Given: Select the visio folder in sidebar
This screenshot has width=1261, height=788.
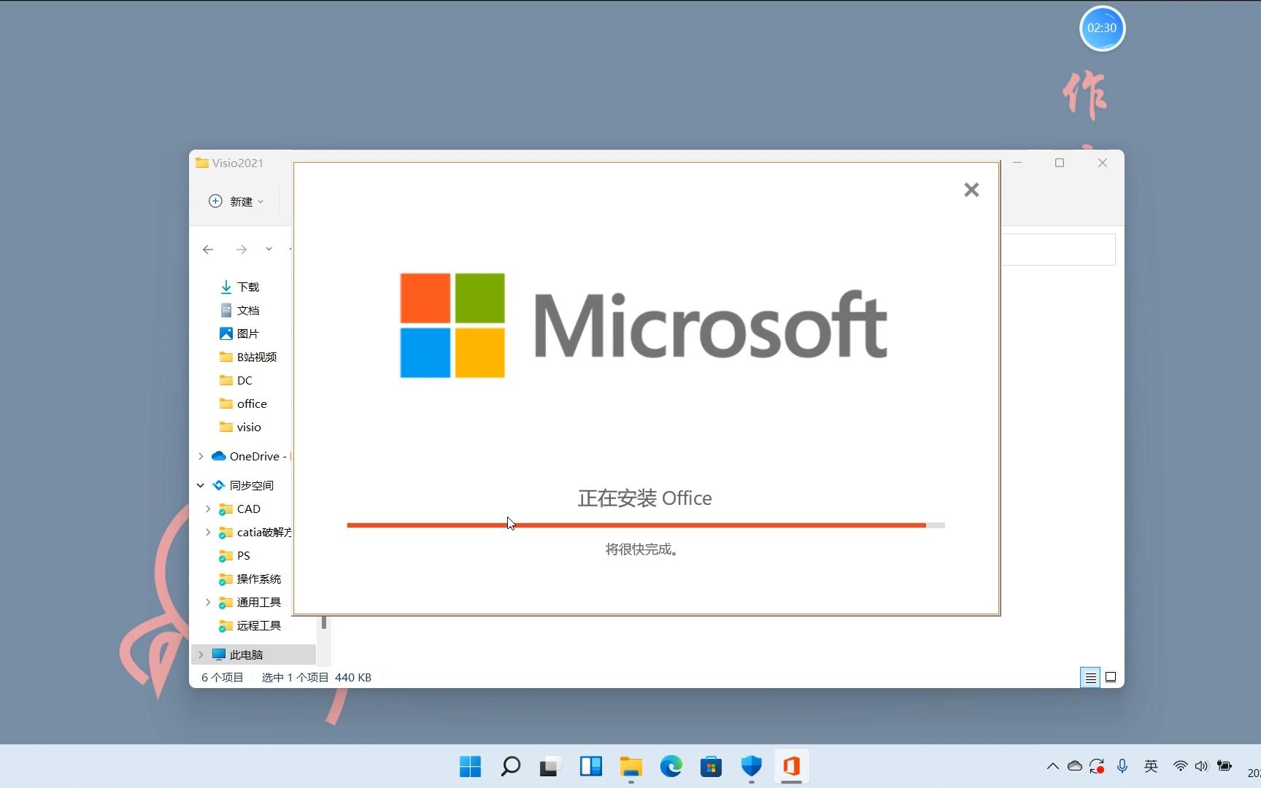Looking at the screenshot, I should (240, 427).
